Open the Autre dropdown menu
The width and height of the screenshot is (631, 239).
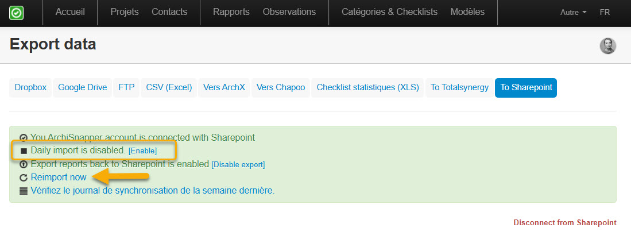(573, 12)
